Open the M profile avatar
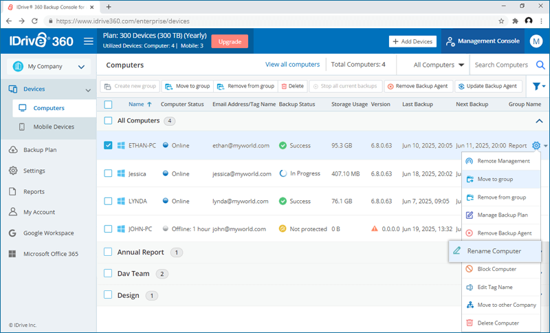Screen dimensions: 550x333 (x=536, y=41)
